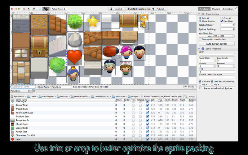Click the Publish button
The image size is (248, 155).
159,9
